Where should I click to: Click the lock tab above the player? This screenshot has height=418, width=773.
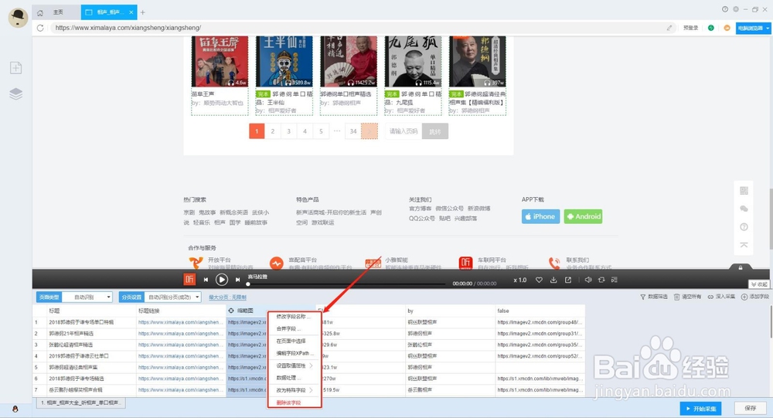741,267
